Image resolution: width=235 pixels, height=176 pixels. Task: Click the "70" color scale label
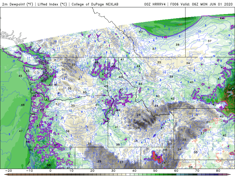(x=197, y=171)
